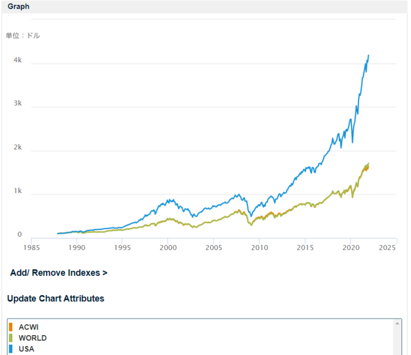The height and width of the screenshot is (355, 411).
Task: Click the end of the green WORLD line
Action: coord(368,163)
